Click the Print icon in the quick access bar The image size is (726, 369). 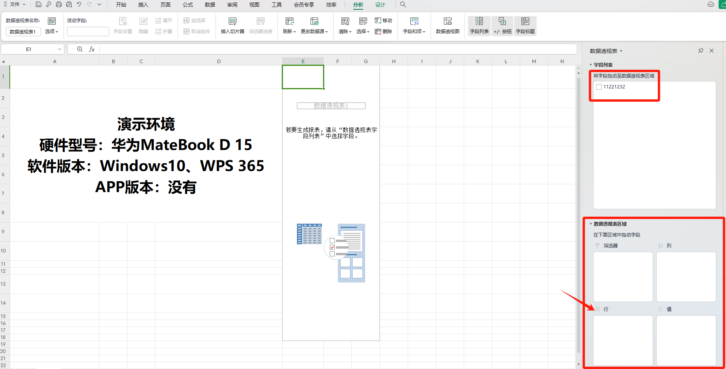[x=59, y=5]
